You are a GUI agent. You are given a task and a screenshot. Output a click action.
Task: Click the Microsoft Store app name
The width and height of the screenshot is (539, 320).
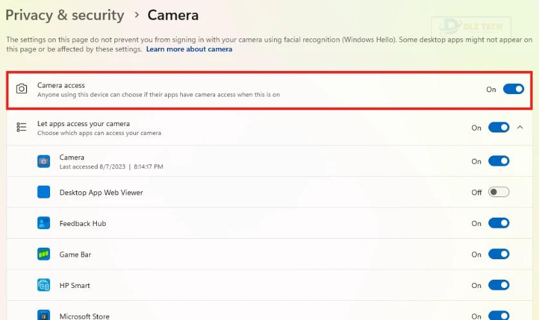click(85, 316)
